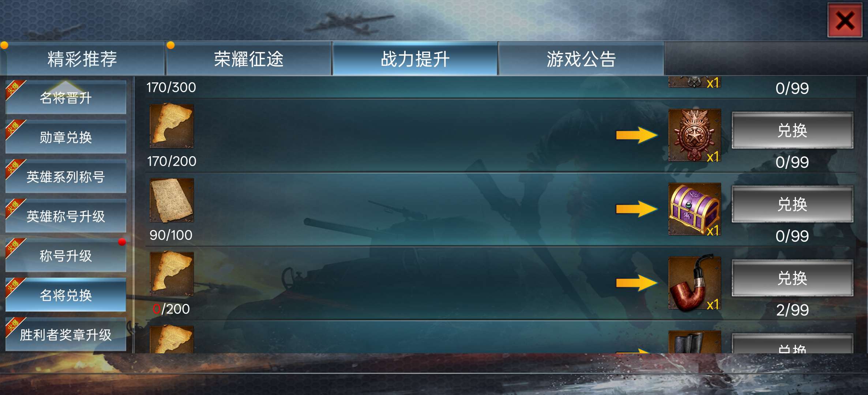Open 勋章兑换 in the sidebar
The width and height of the screenshot is (868, 395).
pos(66,137)
